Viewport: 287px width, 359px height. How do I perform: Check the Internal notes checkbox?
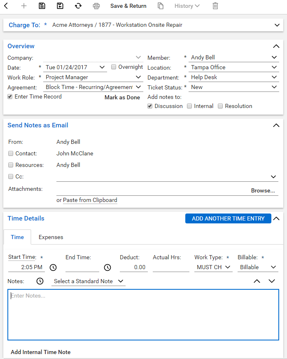[x=189, y=106]
